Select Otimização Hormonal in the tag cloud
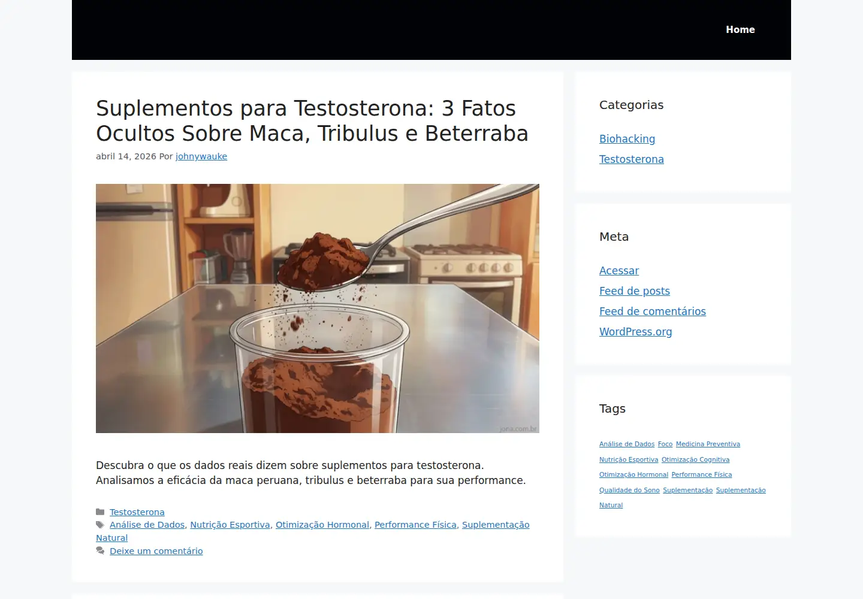 633,475
